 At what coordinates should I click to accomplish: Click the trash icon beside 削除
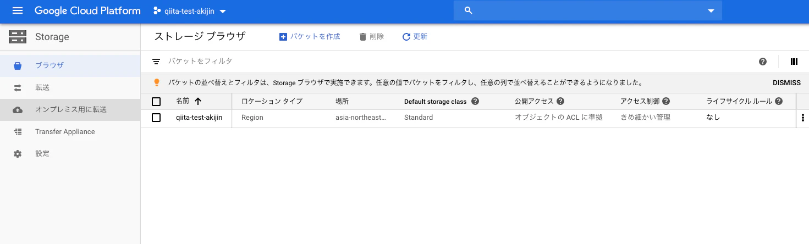click(x=363, y=37)
